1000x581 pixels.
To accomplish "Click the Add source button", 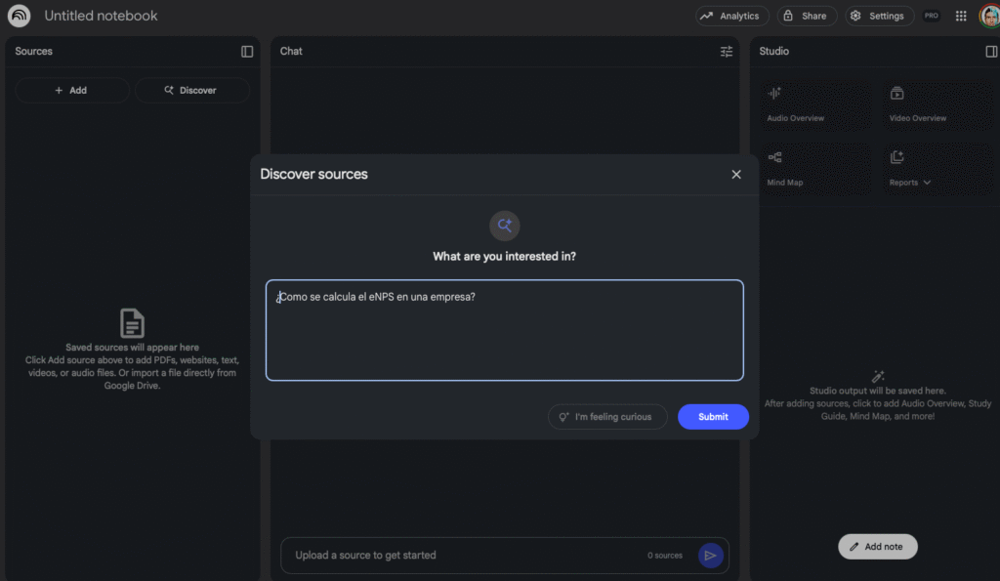I will coord(71,90).
